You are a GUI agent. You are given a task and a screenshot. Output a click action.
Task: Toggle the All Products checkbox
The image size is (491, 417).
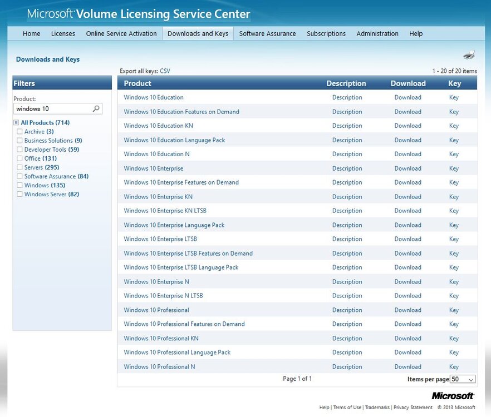click(16, 123)
